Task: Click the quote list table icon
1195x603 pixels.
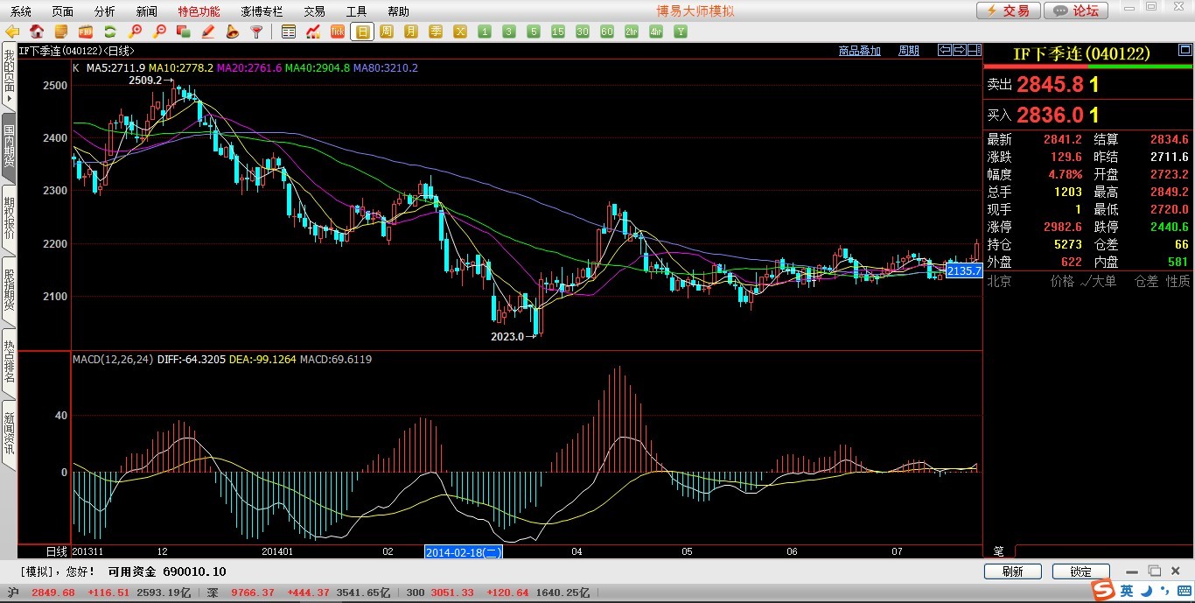Action: coord(289,32)
